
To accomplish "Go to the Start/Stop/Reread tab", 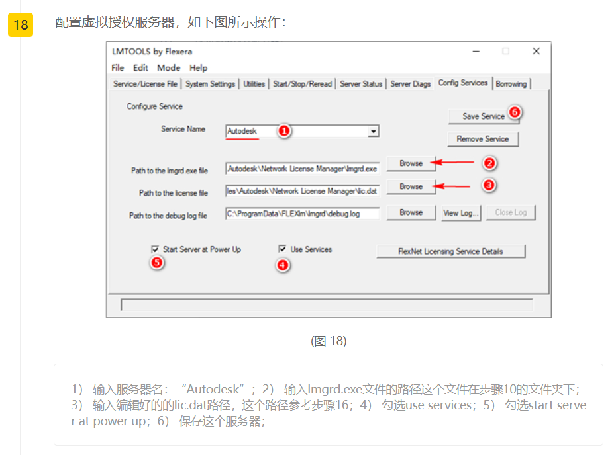I will point(302,84).
